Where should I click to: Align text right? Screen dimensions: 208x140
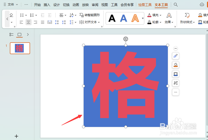click(36, 22)
